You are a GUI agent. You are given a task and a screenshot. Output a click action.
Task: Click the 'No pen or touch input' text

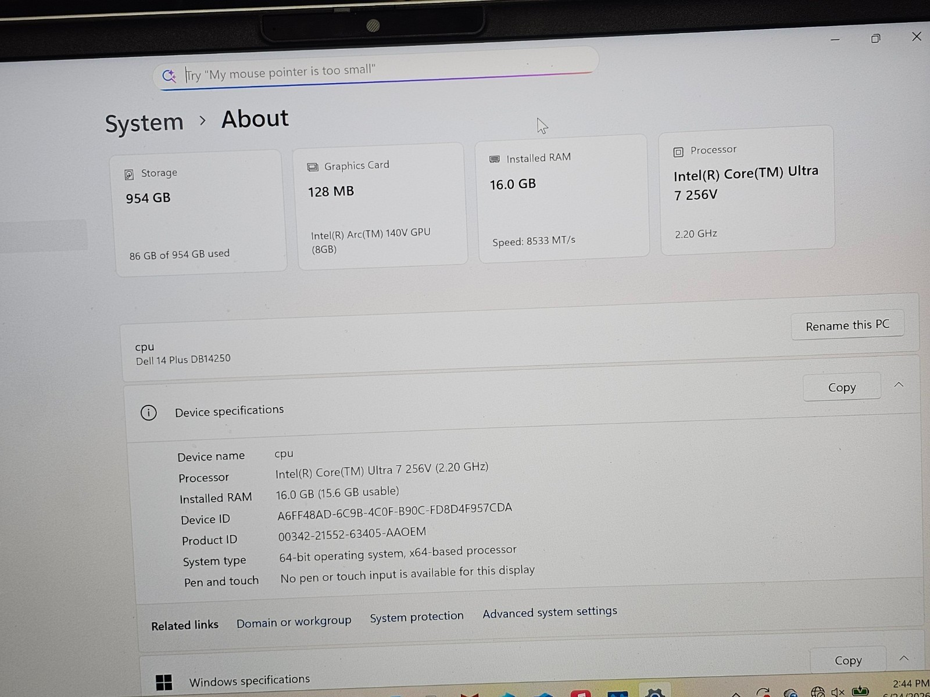pos(407,574)
